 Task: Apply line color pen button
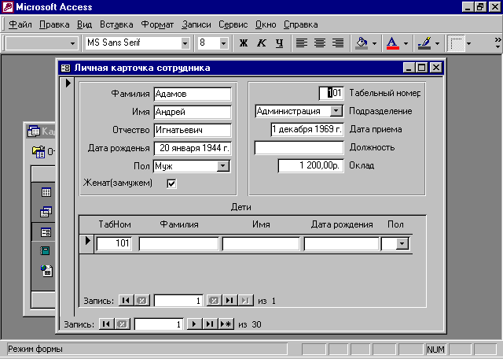point(424,43)
